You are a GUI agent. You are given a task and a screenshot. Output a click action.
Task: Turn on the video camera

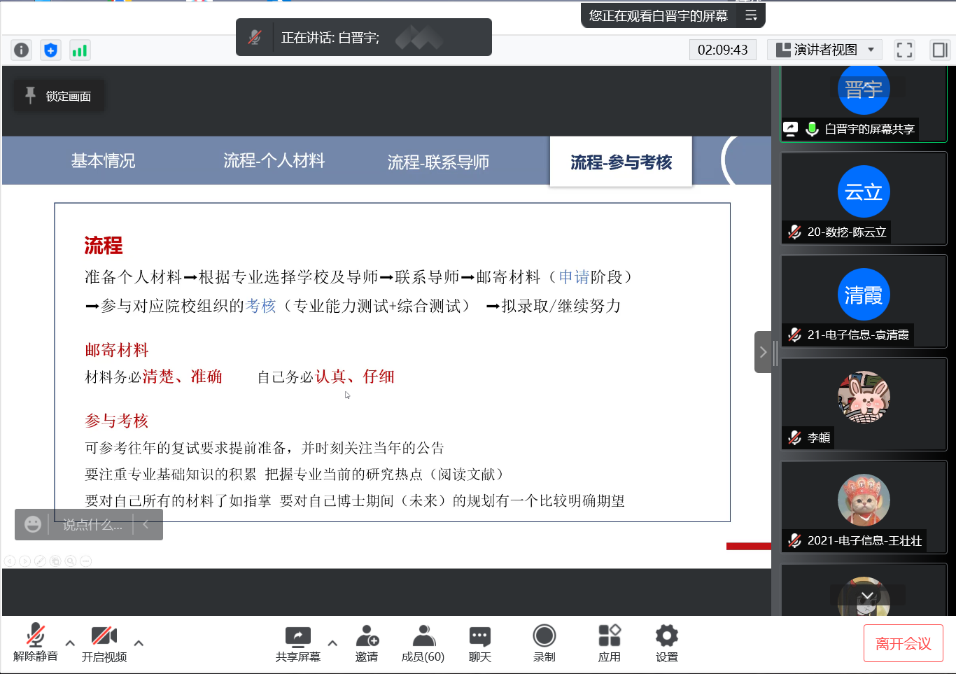point(104,643)
